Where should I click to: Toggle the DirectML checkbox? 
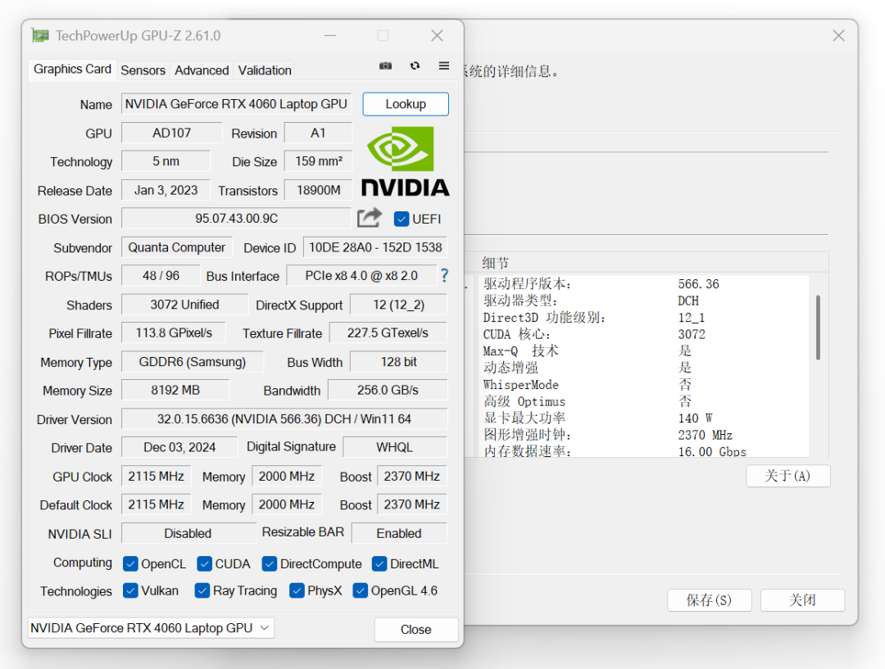pyautogui.click(x=379, y=563)
